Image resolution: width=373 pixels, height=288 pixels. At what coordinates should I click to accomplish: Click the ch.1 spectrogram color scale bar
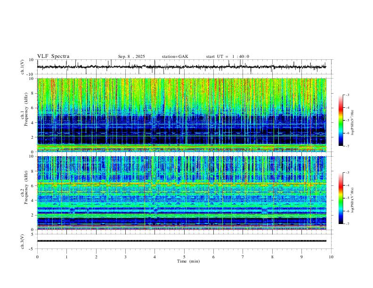click(341, 120)
